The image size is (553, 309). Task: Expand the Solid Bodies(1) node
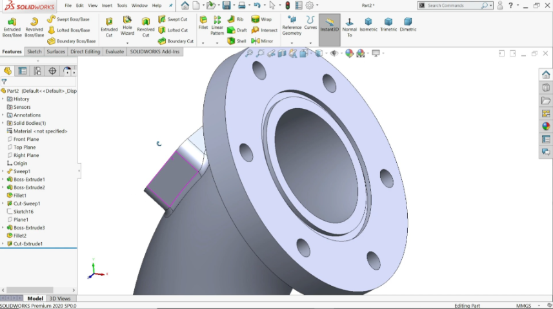pyautogui.click(x=3, y=123)
